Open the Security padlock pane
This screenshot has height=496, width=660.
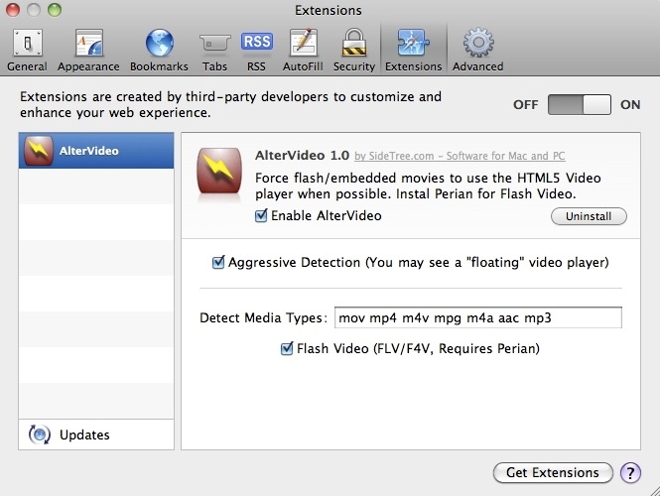354,50
